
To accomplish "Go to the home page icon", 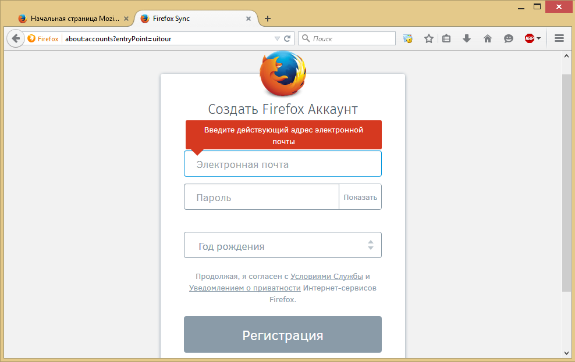I will (x=488, y=39).
